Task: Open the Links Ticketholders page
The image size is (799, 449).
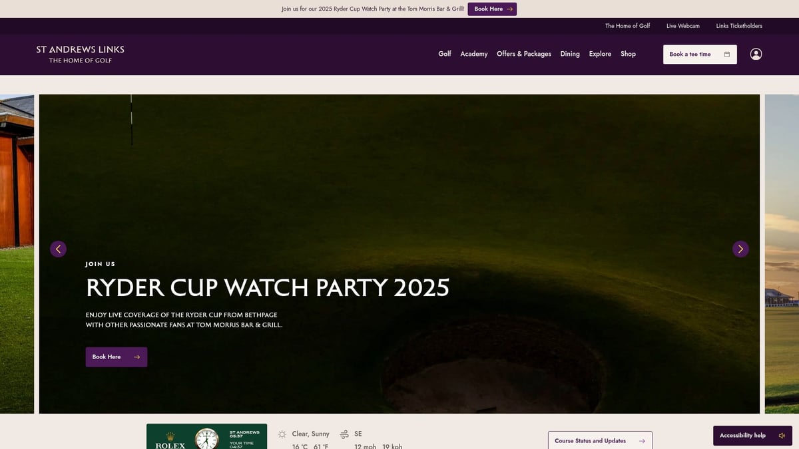Action: pos(739,25)
